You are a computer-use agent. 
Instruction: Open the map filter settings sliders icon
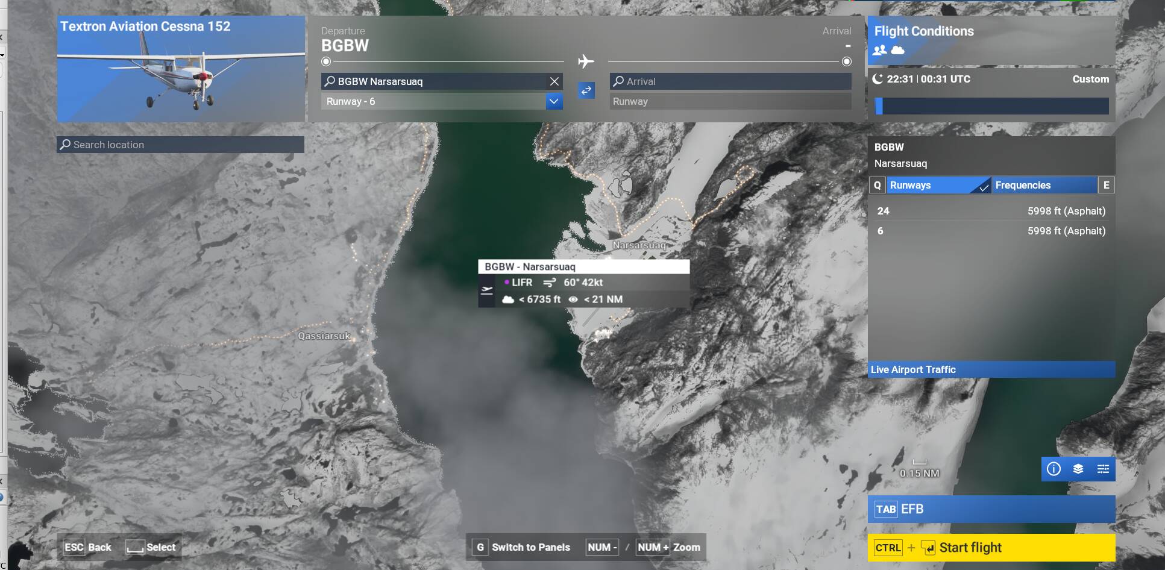tap(1103, 469)
